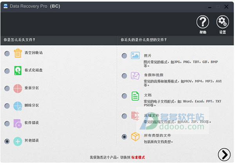Viewport: 235px width, 165px height.
Task: Click the 其他错误 label text
Action: [x=32, y=140]
